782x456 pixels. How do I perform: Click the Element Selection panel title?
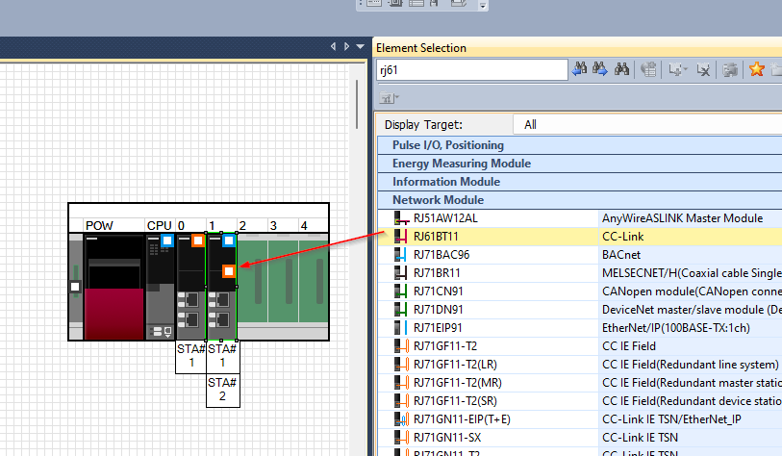click(421, 48)
